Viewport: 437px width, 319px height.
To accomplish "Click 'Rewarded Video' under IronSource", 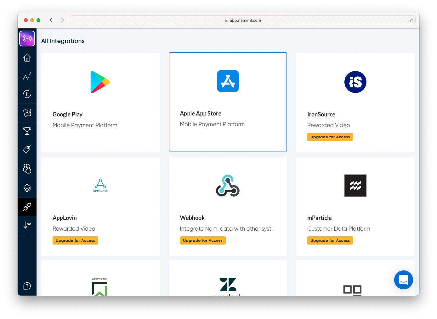I will [329, 125].
